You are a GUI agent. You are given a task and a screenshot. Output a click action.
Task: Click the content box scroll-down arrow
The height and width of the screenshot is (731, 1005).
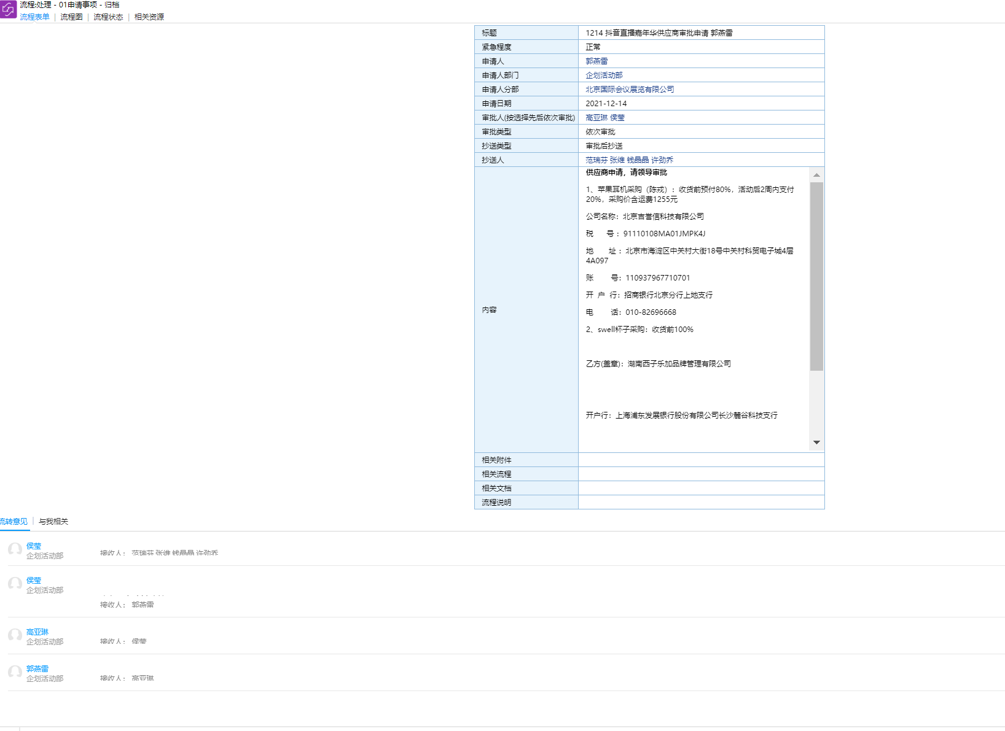coord(816,443)
